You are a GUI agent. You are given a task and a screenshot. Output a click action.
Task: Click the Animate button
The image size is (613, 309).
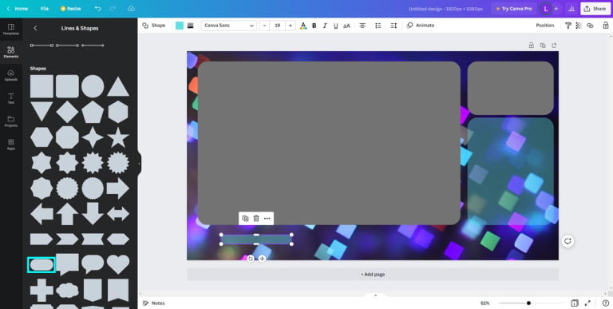click(x=421, y=26)
